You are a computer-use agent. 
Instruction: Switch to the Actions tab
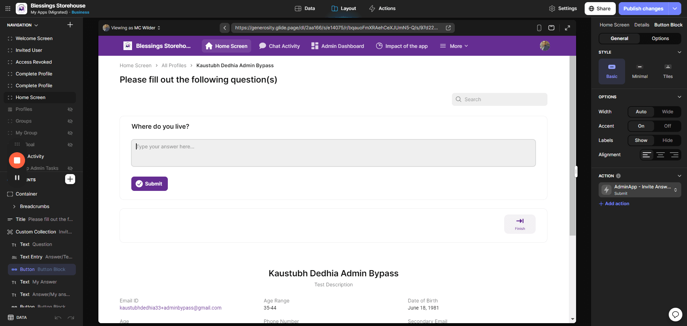(382, 9)
